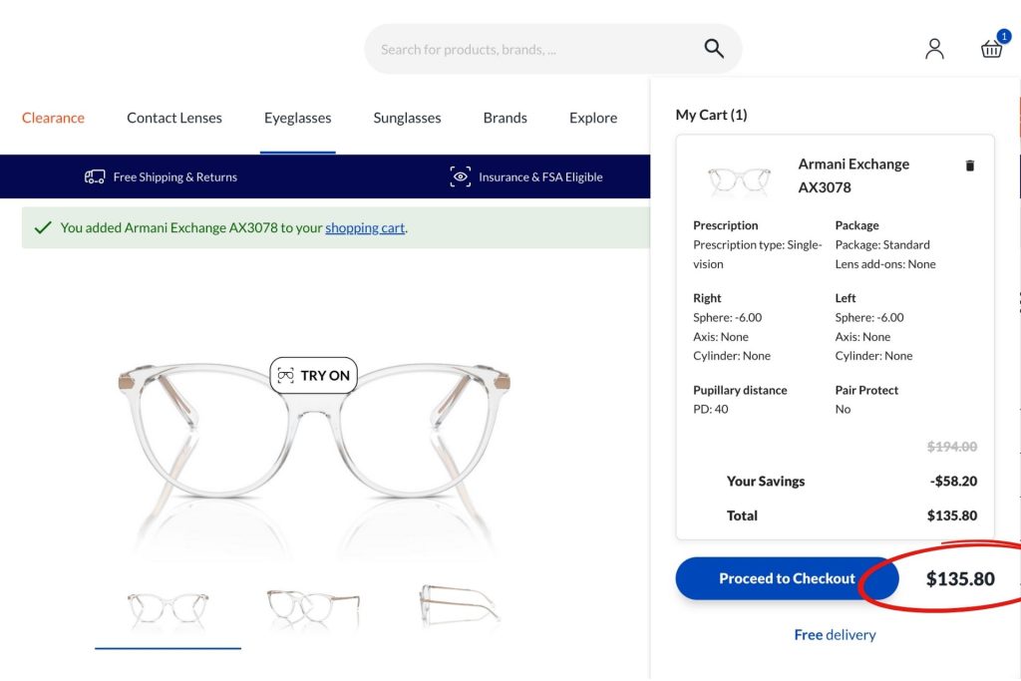Viewport: 1021px width, 681px height.
Task: Delete AX3078 using the trash icon
Action: 969,166
